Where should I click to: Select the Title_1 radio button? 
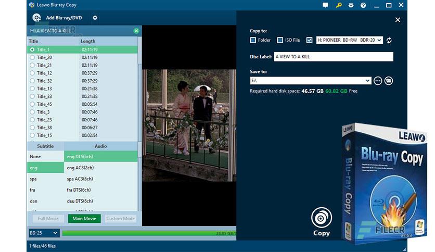(32, 49)
